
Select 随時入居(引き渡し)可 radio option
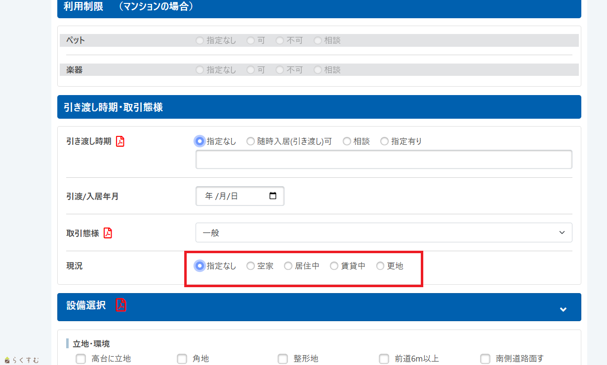pos(250,141)
